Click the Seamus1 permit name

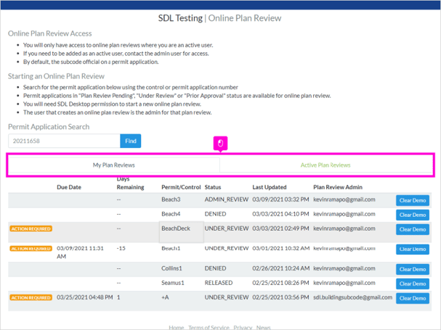pos(173,283)
